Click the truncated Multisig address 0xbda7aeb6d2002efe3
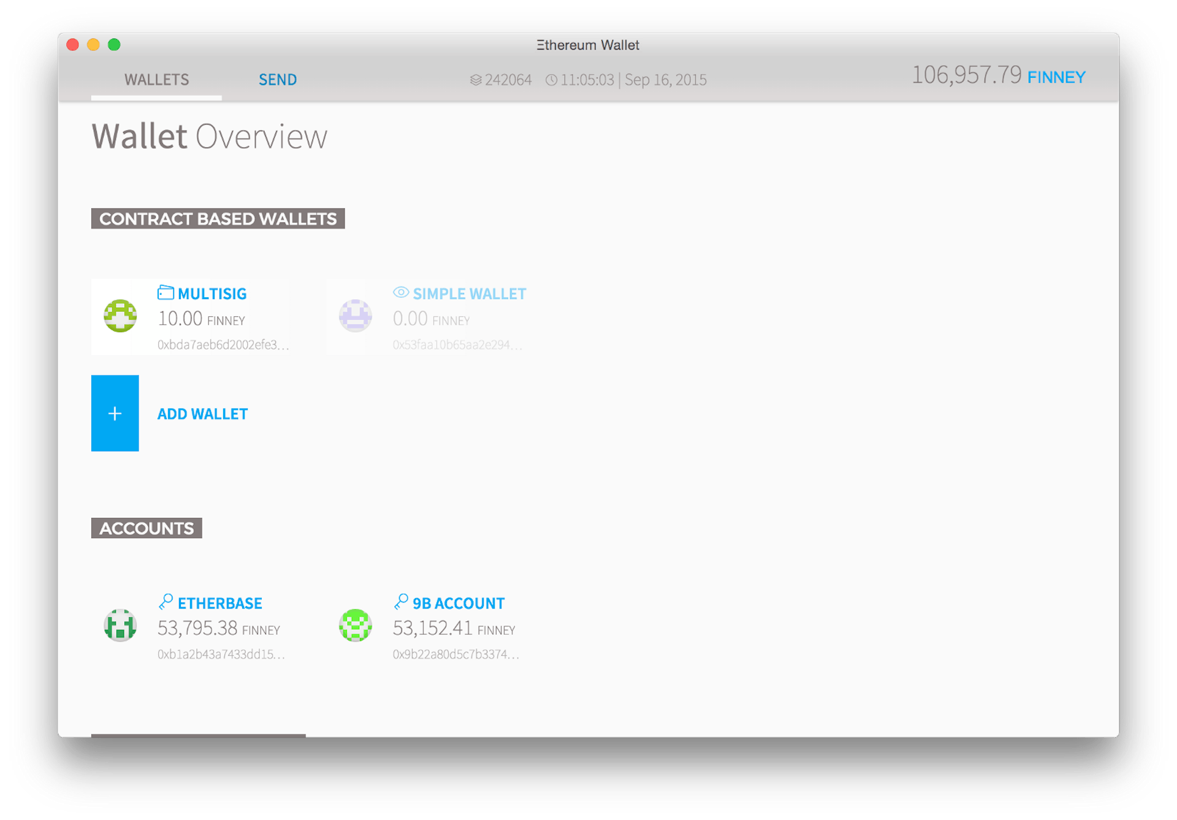1177x820 pixels. click(223, 345)
